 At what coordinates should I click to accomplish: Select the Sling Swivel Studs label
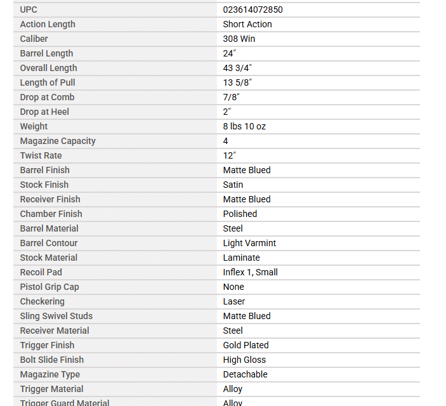pos(56,316)
